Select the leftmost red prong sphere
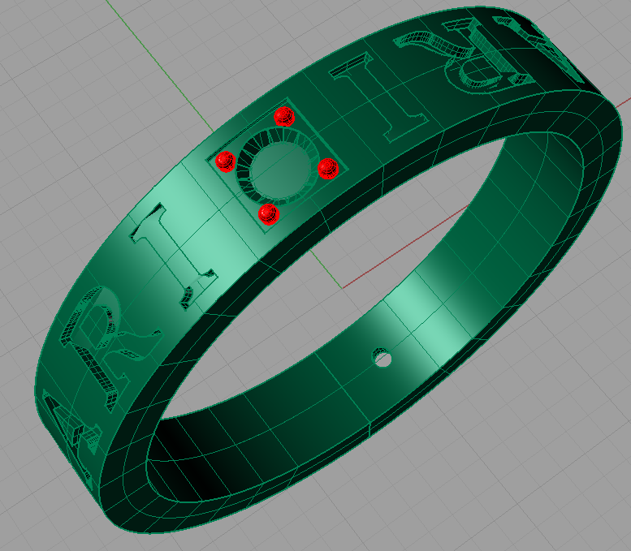Viewport: 631px width, 551px height. pyautogui.click(x=225, y=160)
